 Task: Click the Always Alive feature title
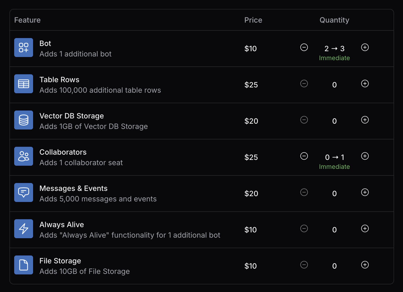[x=62, y=225]
